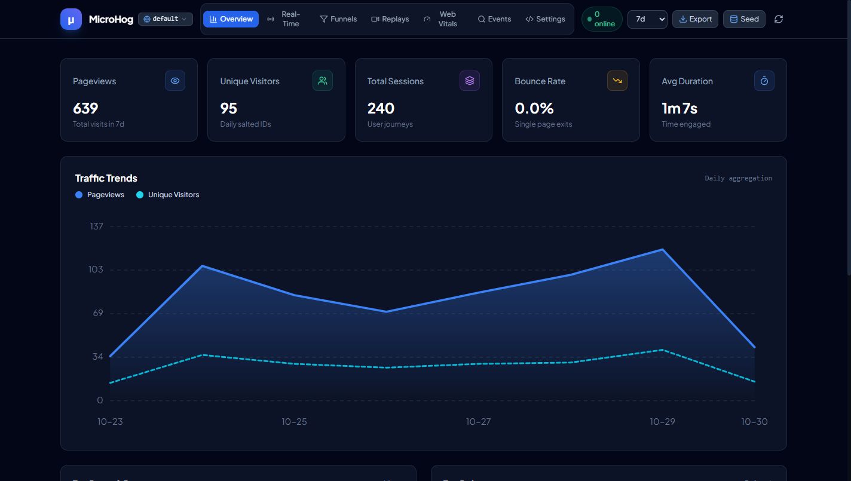851x481 pixels.
Task: Click the refresh icon in the top bar
Action: coord(779,19)
